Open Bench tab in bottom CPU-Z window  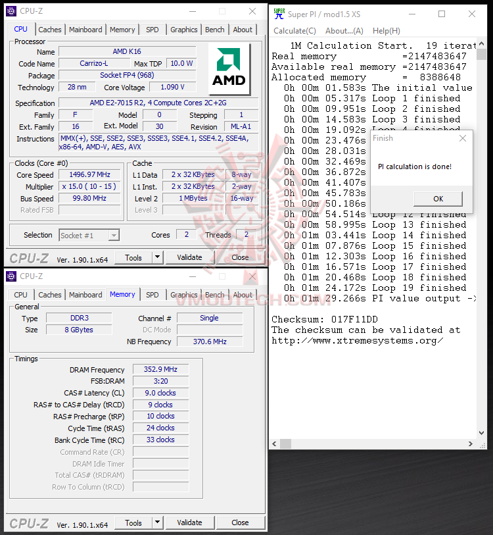(215, 295)
